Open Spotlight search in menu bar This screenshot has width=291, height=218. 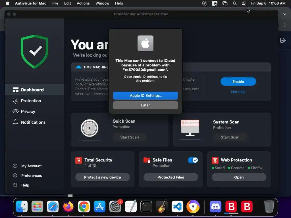[234, 3]
